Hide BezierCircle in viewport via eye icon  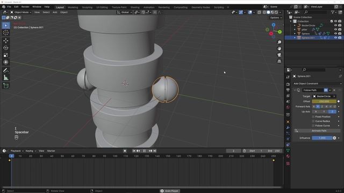tap(335, 25)
